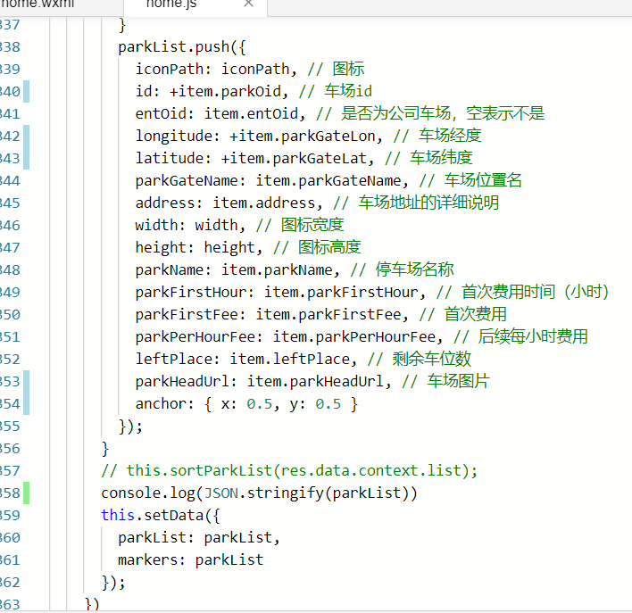Screen dimensions: 632x613
Task: Click console.log(JSON.stringify(parkList)) line
Action: 259,493
